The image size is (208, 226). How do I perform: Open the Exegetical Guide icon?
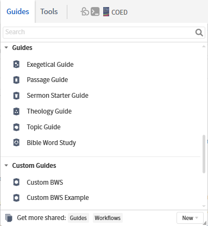point(16,64)
